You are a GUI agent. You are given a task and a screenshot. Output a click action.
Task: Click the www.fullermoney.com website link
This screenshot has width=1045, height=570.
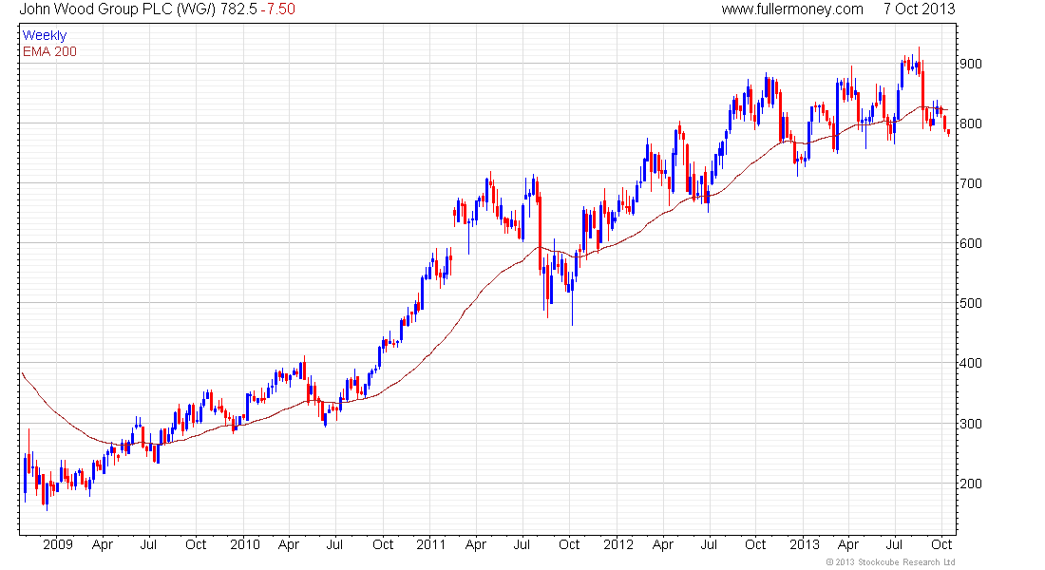pos(792,9)
